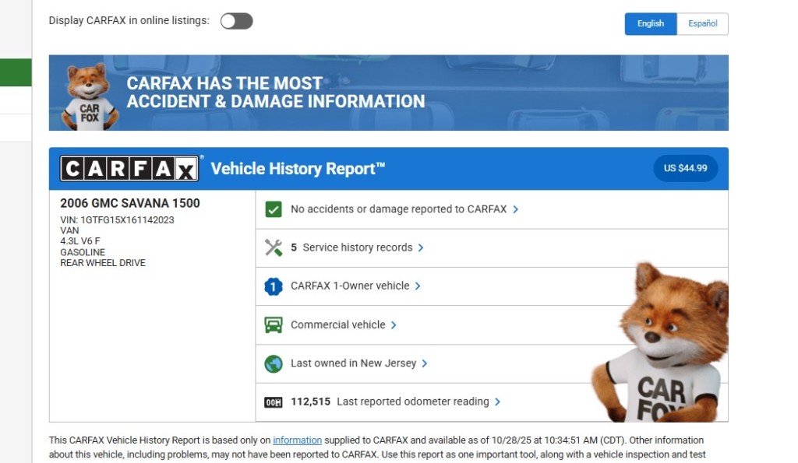Expand the no accidents reported chevron
This screenshot has width=798, height=463.
click(516, 209)
